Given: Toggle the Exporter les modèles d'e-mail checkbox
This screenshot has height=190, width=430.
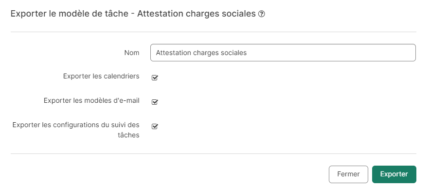Looking at the screenshot, I should click(155, 102).
